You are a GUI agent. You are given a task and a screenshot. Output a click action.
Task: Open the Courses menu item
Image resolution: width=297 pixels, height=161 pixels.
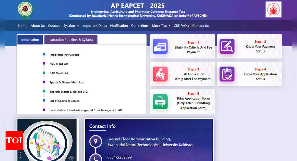tap(54, 26)
